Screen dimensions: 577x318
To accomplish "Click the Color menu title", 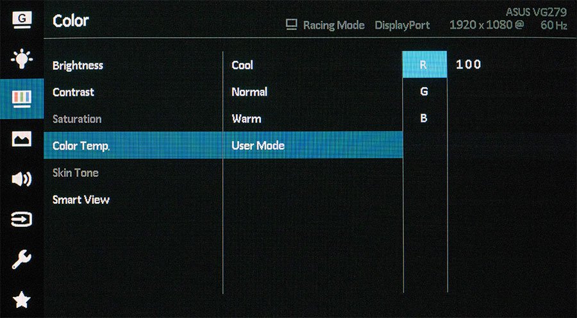I will [71, 21].
